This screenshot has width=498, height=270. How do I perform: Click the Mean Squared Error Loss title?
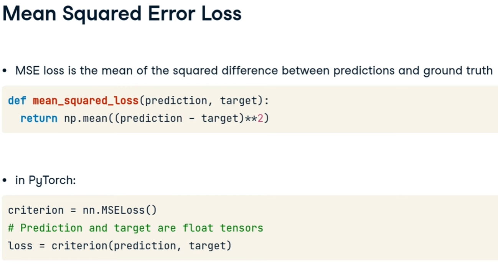coord(122,14)
